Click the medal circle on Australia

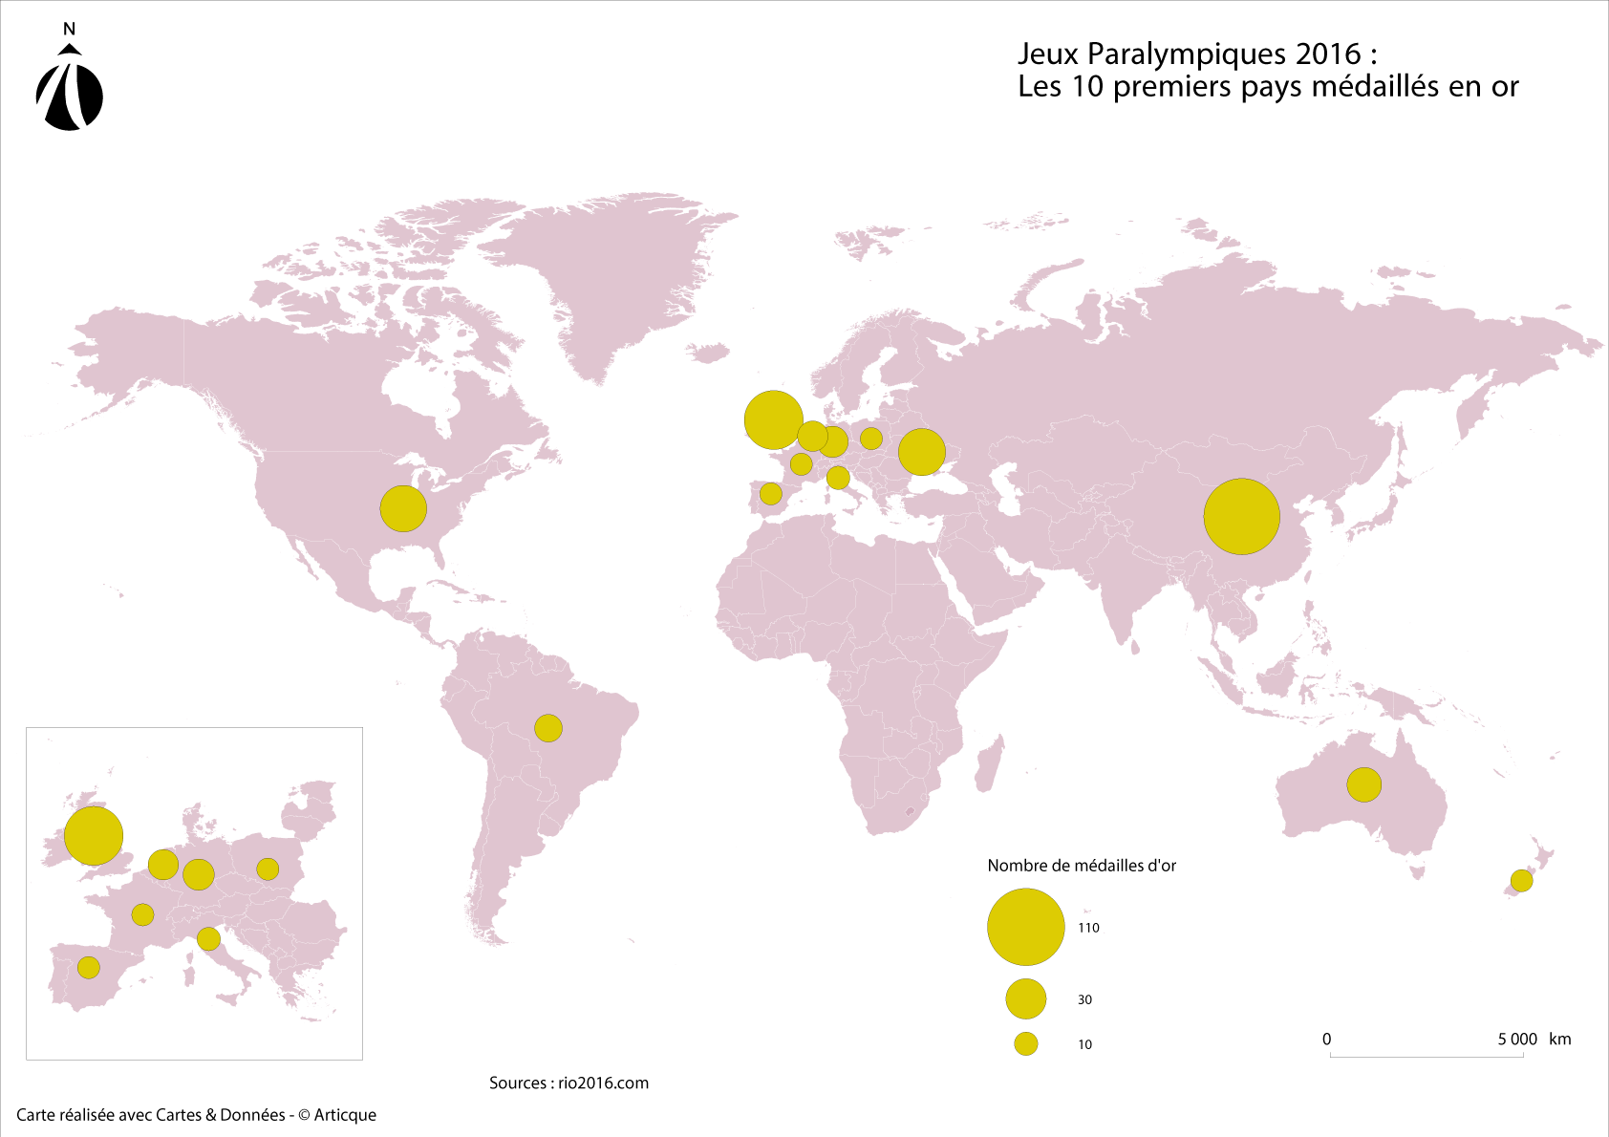click(1363, 784)
